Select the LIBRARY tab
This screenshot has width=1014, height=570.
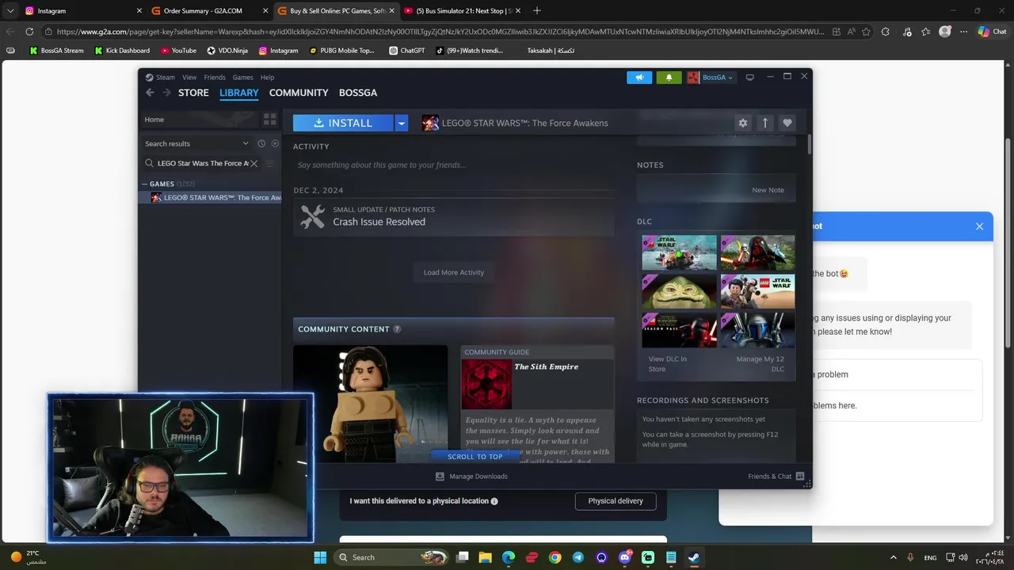(x=239, y=93)
